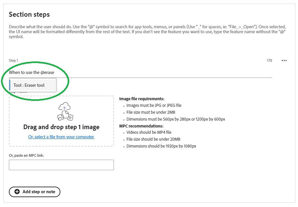Screen dimensions: 298x207
Task: Click 'Videos should be MP4 file' text
Action: pos(149,132)
